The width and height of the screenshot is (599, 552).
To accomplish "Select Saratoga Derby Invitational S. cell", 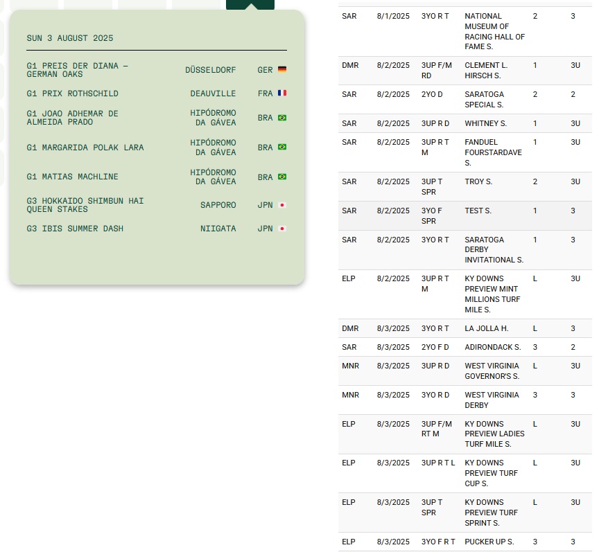I will (494, 249).
